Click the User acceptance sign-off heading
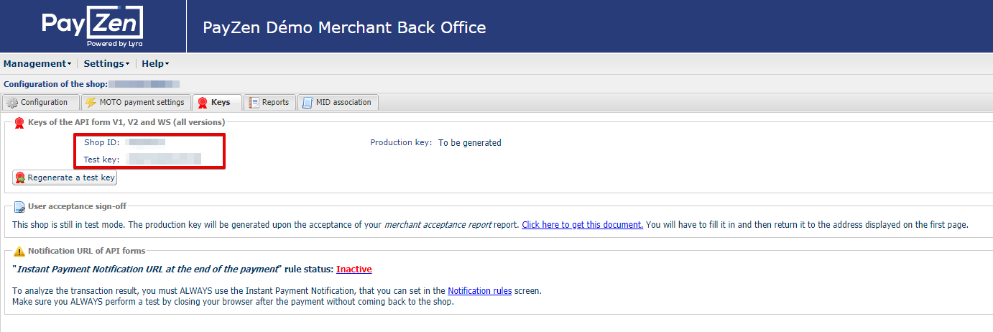This screenshot has width=993, height=332. pyautogui.click(x=77, y=206)
